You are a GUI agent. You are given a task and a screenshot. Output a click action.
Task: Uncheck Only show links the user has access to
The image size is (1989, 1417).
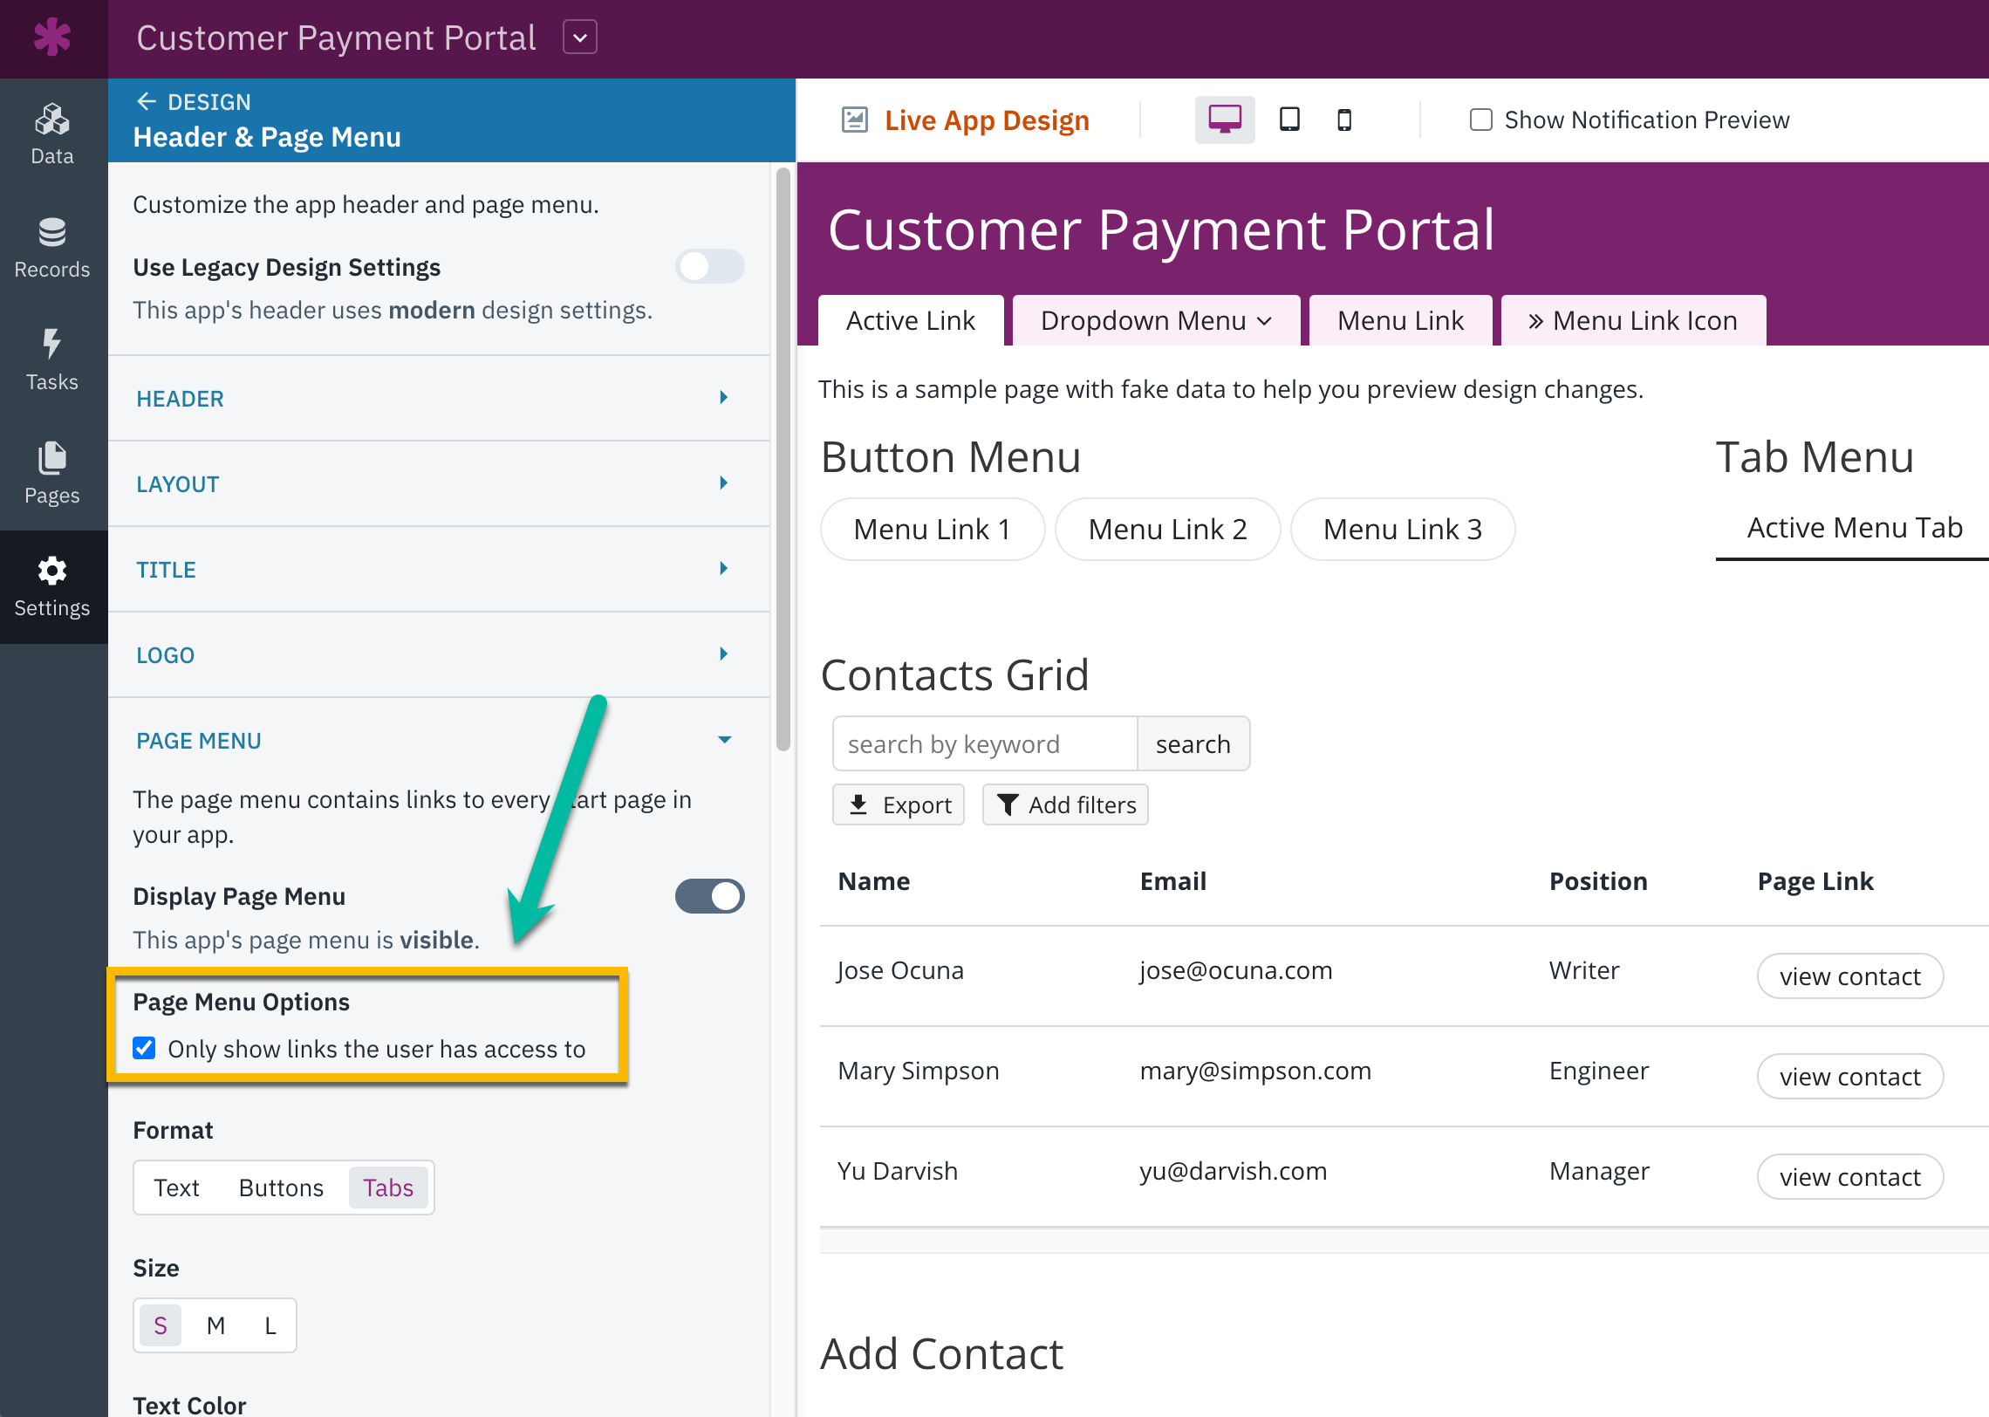pyautogui.click(x=144, y=1048)
